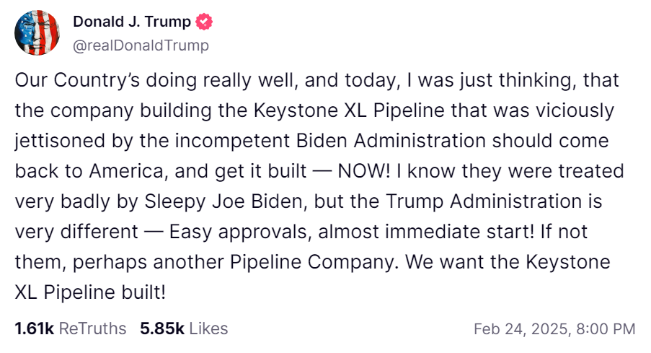
Task: View the 5.85k Likes count
Action: point(162,328)
